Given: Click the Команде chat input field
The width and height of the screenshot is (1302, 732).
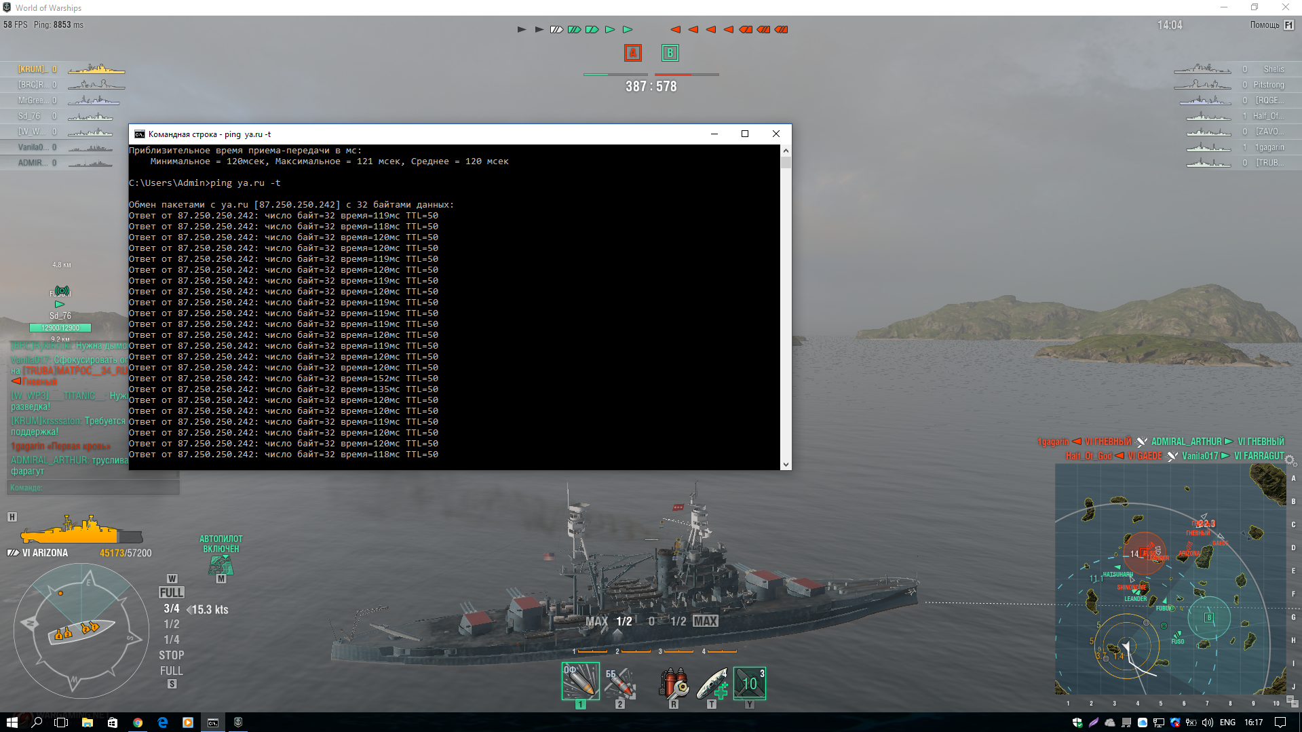Looking at the screenshot, I should coord(94,488).
